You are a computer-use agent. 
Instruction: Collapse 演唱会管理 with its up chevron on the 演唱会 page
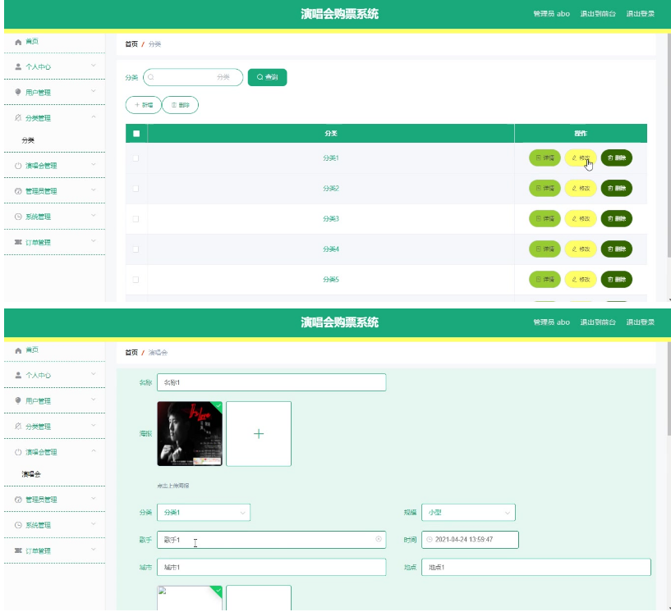tap(94, 451)
